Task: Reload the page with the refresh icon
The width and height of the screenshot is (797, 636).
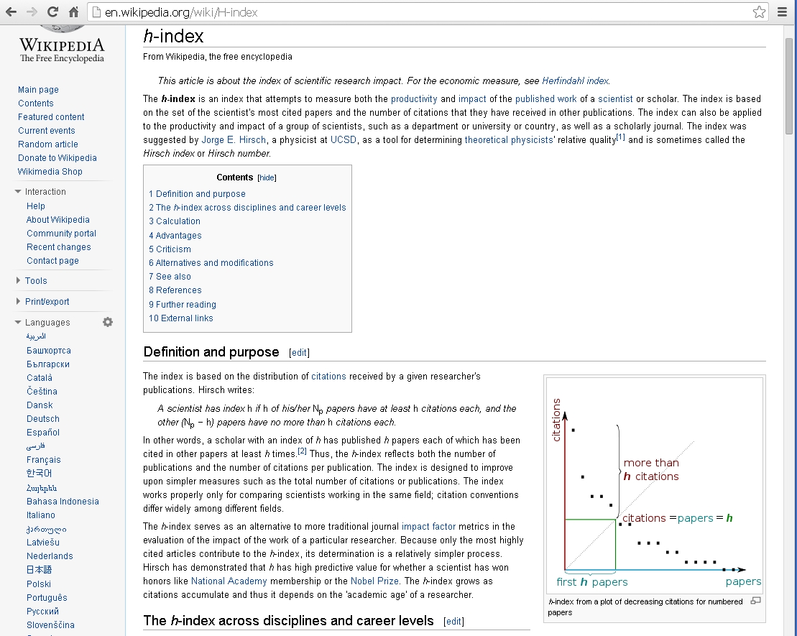Action: pos(52,11)
